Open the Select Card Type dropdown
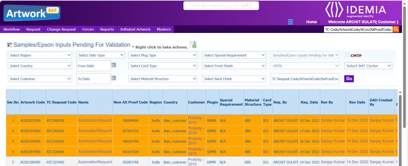The height and width of the screenshot is (166, 408). tap(163, 66)
